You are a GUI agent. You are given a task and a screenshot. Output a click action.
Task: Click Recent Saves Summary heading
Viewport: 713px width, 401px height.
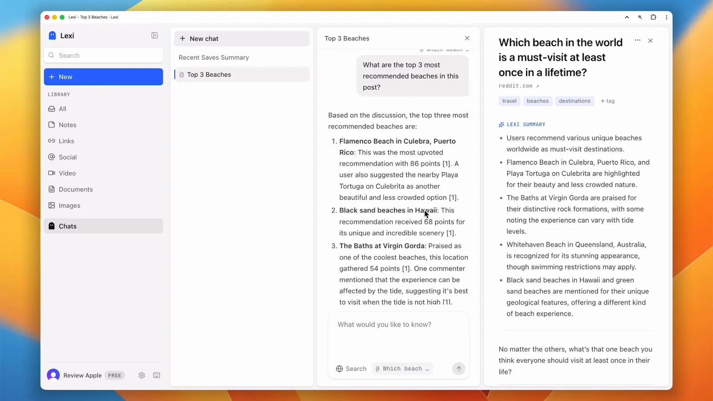[214, 58]
